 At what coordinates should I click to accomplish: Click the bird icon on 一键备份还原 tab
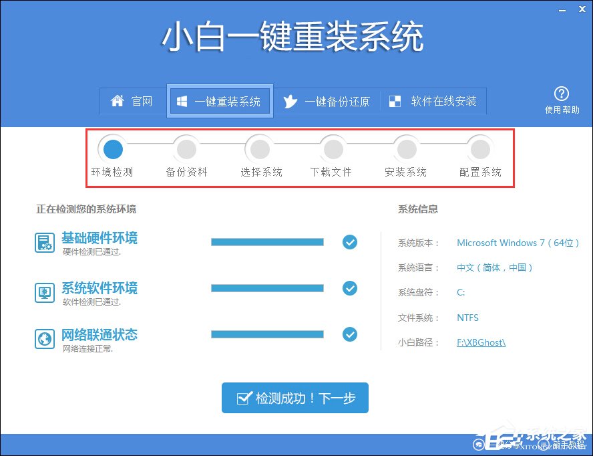point(290,101)
